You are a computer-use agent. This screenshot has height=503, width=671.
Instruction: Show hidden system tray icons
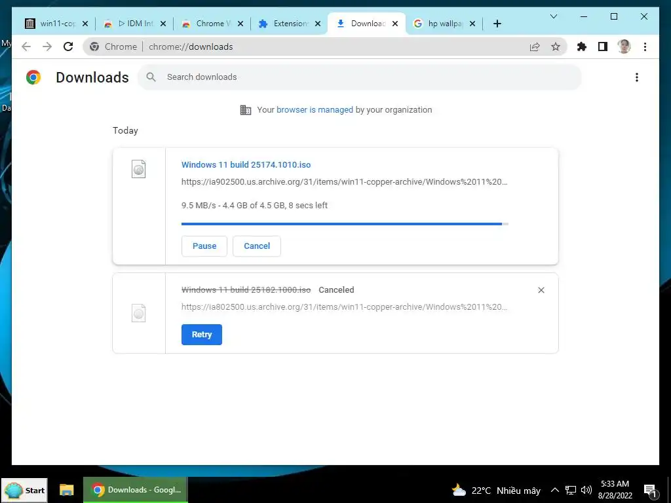[x=554, y=490]
